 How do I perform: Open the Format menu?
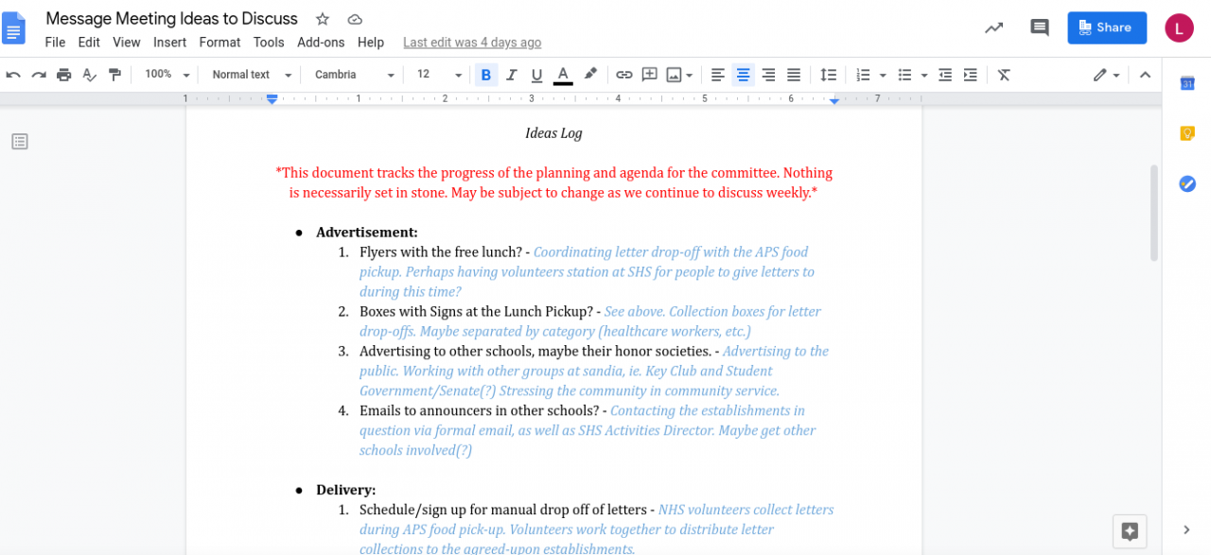(x=219, y=43)
